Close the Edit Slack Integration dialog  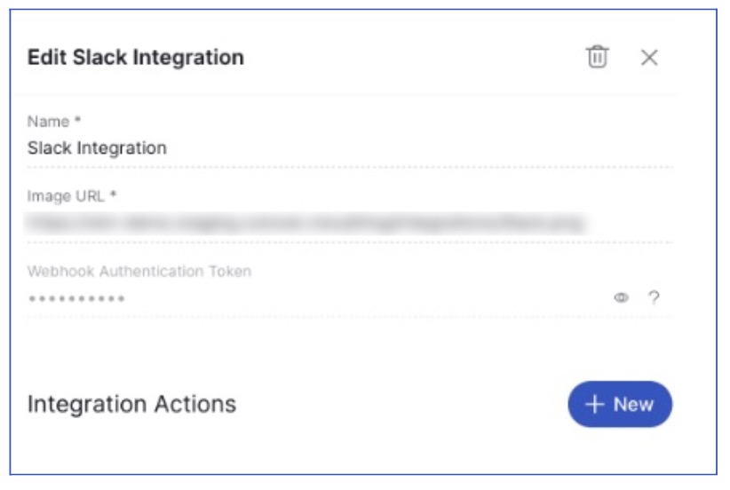pos(649,58)
